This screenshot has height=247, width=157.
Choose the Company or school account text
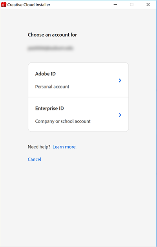click(x=63, y=121)
